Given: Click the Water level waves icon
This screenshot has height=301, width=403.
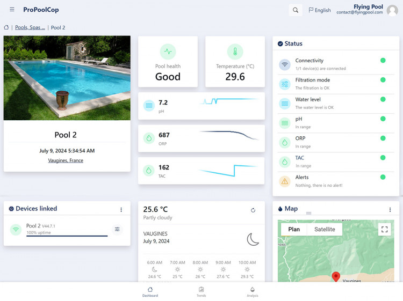Looking at the screenshot, I should point(285,104).
